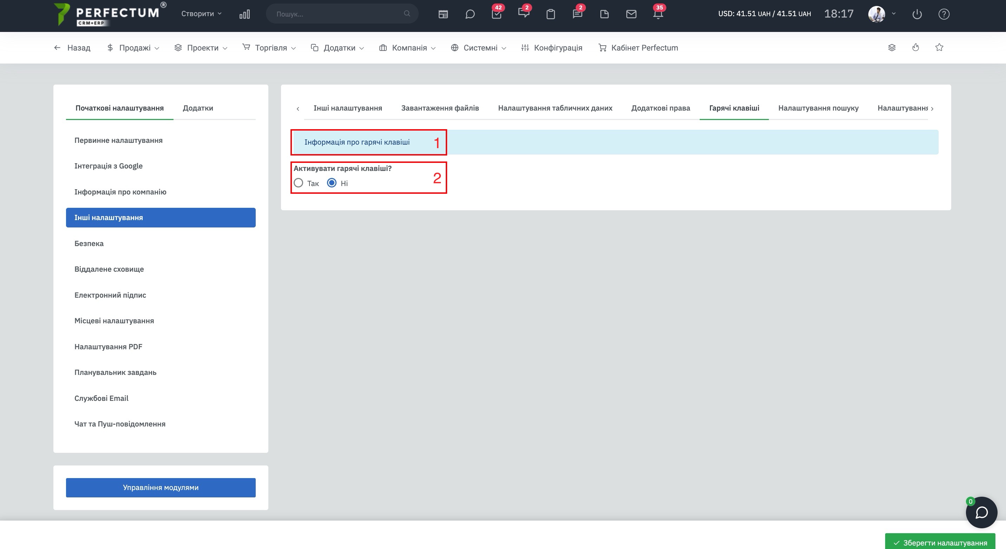Open the document file icon in header
This screenshot has width=1006, height=549.
(604, 14)
